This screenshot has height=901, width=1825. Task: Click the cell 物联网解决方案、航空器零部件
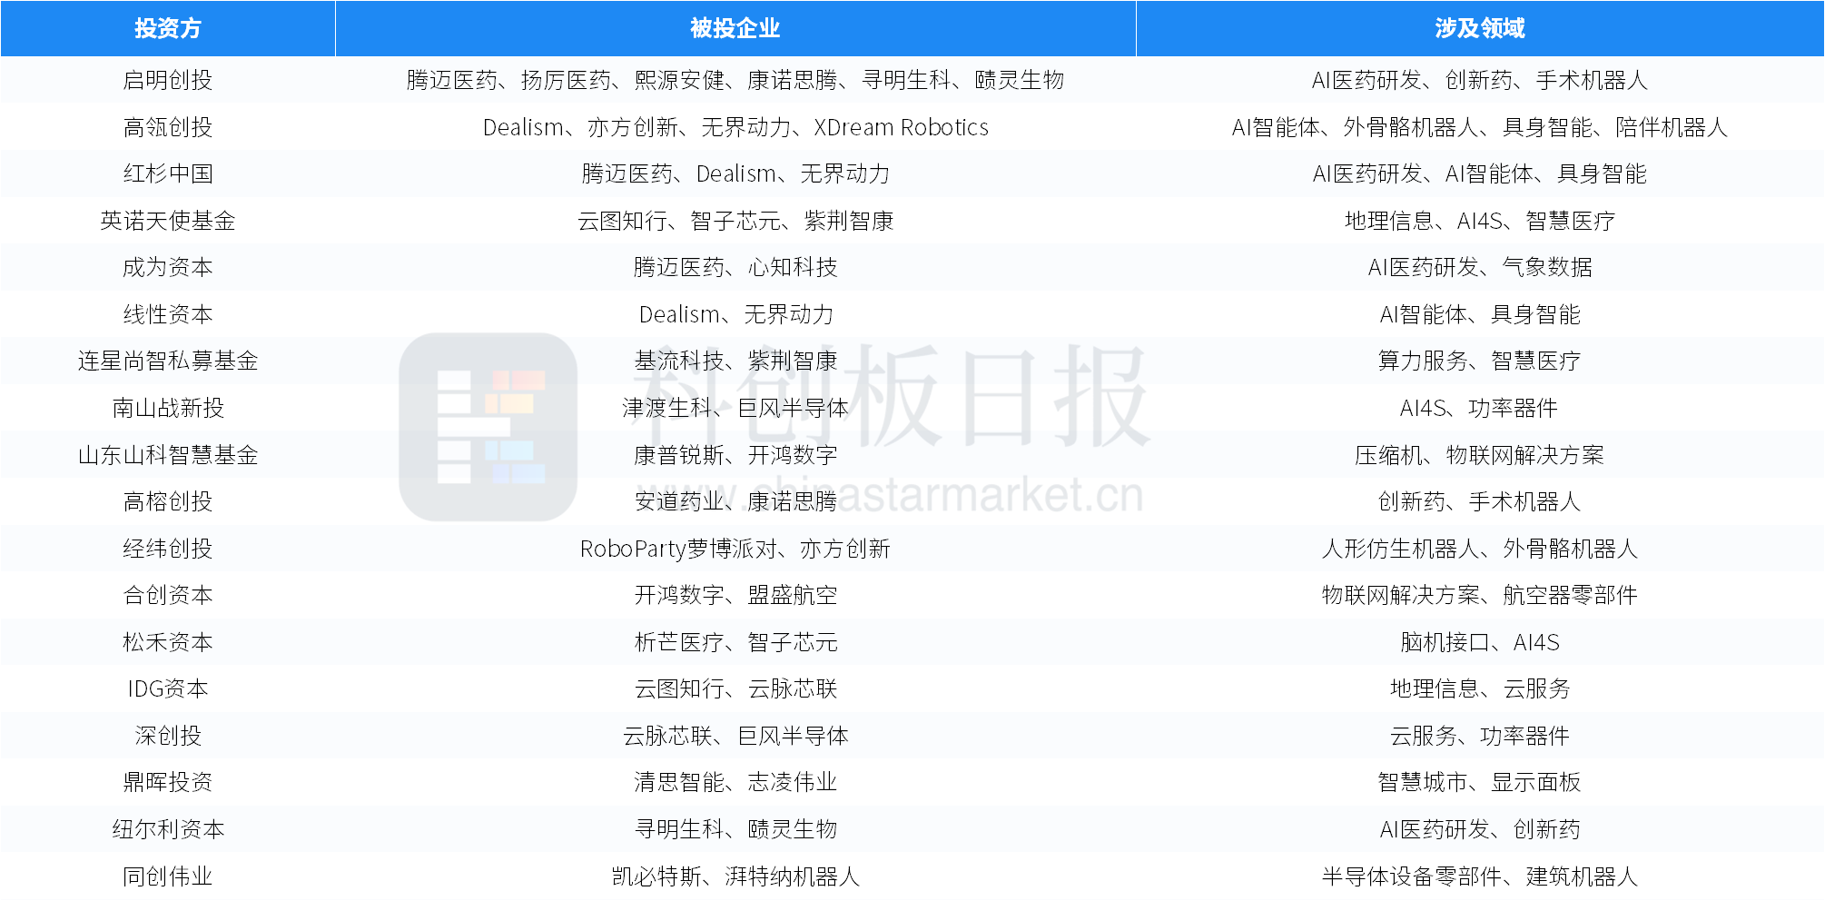[1480, 595]
